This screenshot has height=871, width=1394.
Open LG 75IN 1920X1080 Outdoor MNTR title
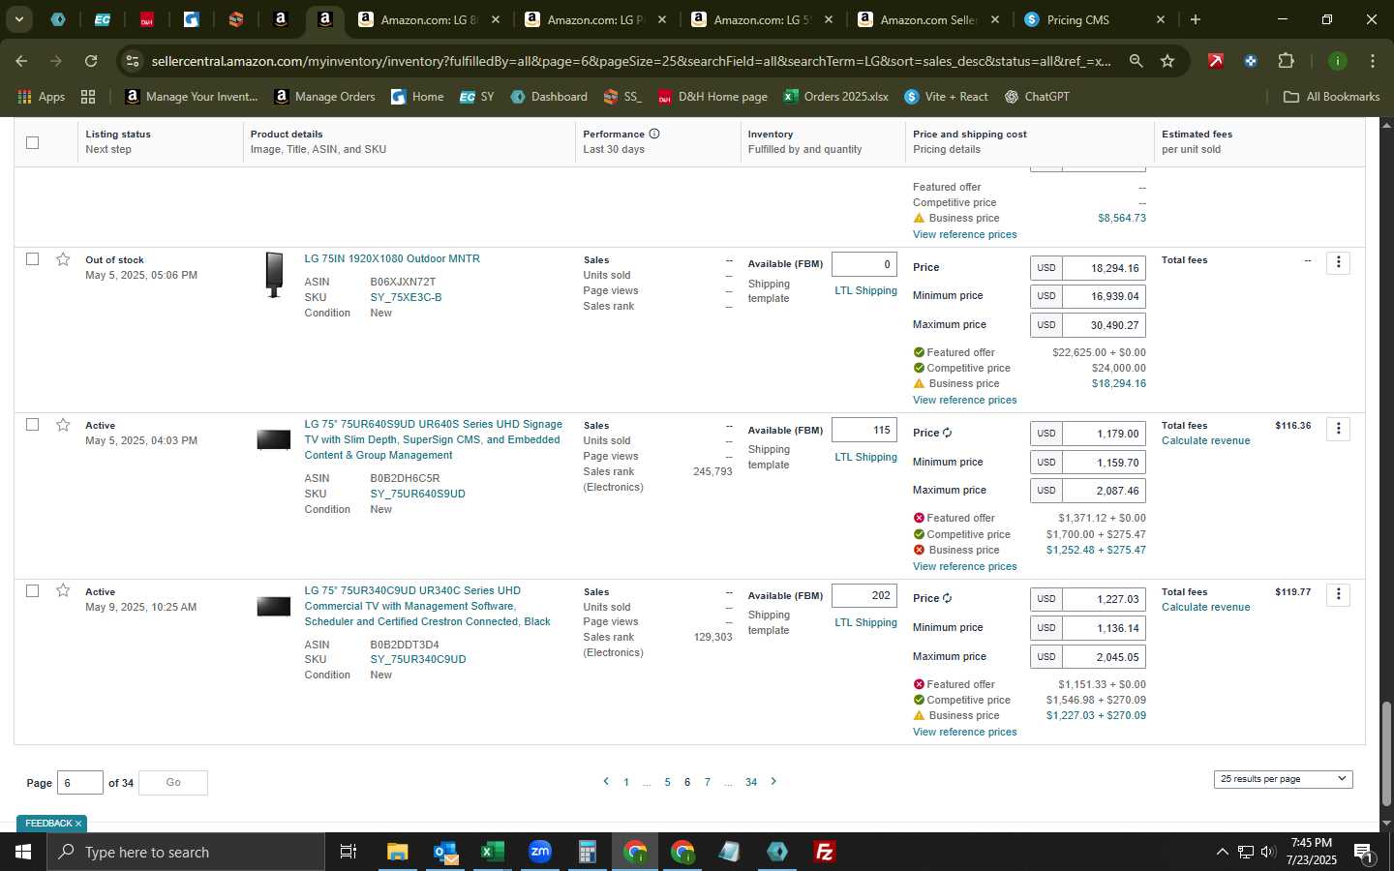pyautogui.click(x=392, y=258)
